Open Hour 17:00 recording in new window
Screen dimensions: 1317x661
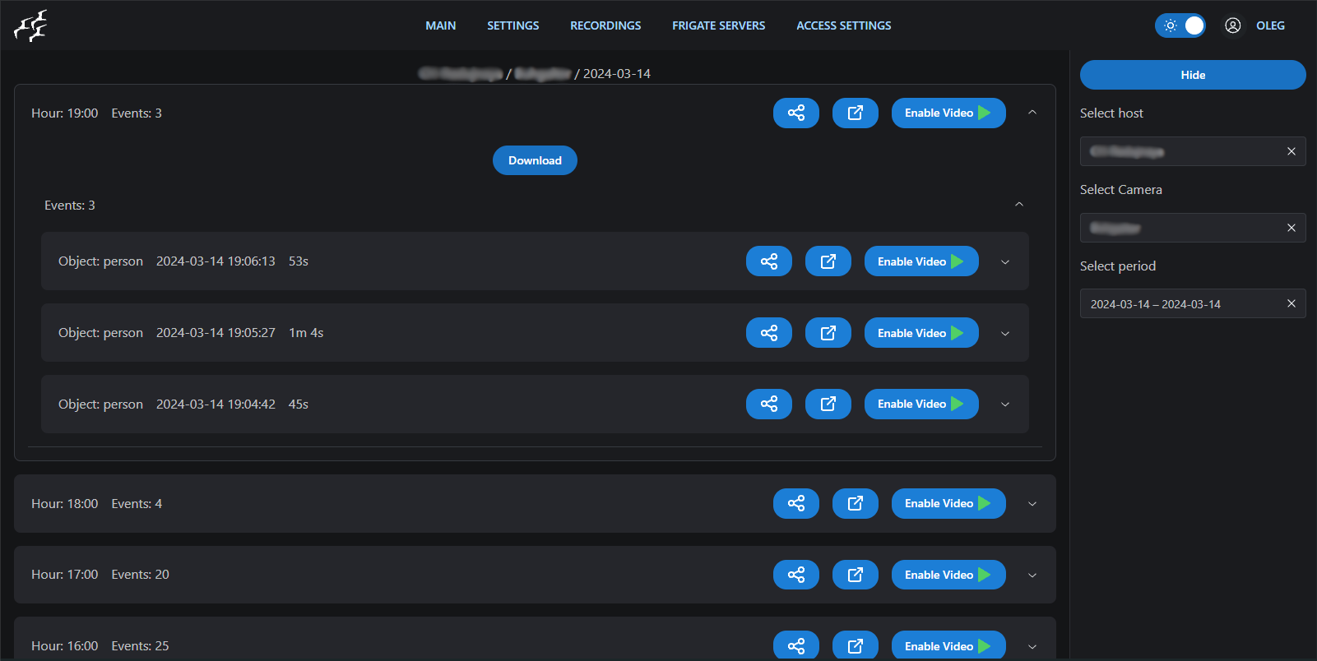coord(855,575)
